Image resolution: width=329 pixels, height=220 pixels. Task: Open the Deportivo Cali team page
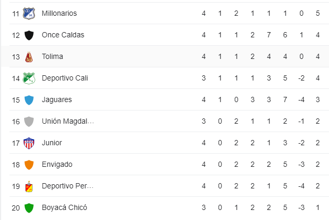pyautogui.click(x=65, y=78)
